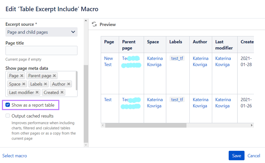Remove the Parent page meta data tag
The image size is (265, 163).
54,76
